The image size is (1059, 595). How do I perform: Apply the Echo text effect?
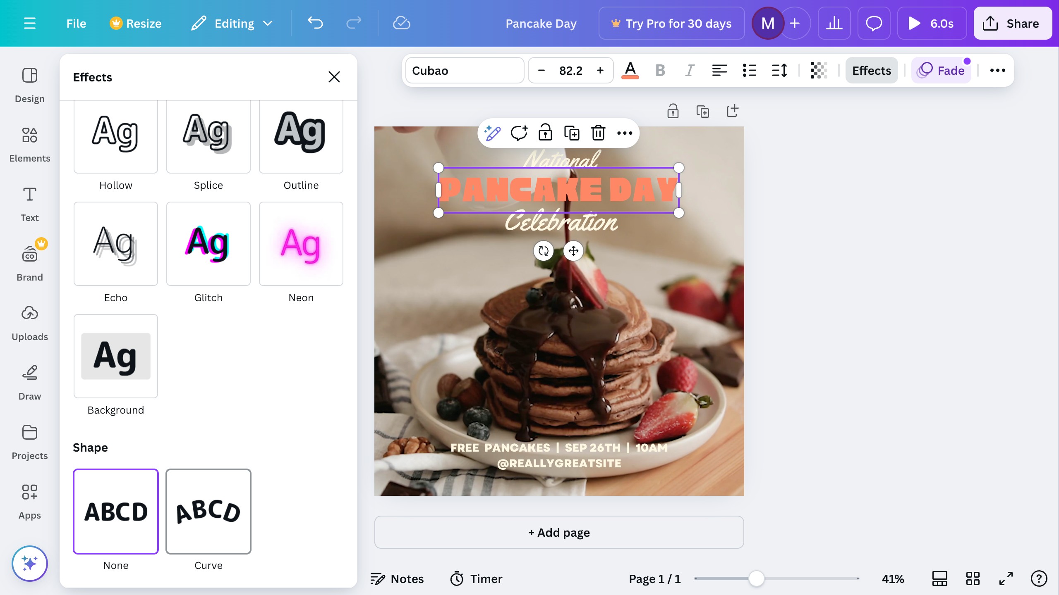pos(116,244)
